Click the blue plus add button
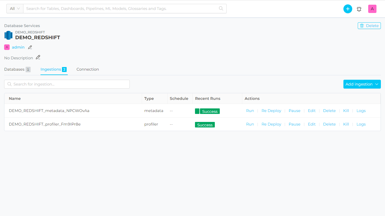This screenshot has width=385, height=216. tap(348, 9)
